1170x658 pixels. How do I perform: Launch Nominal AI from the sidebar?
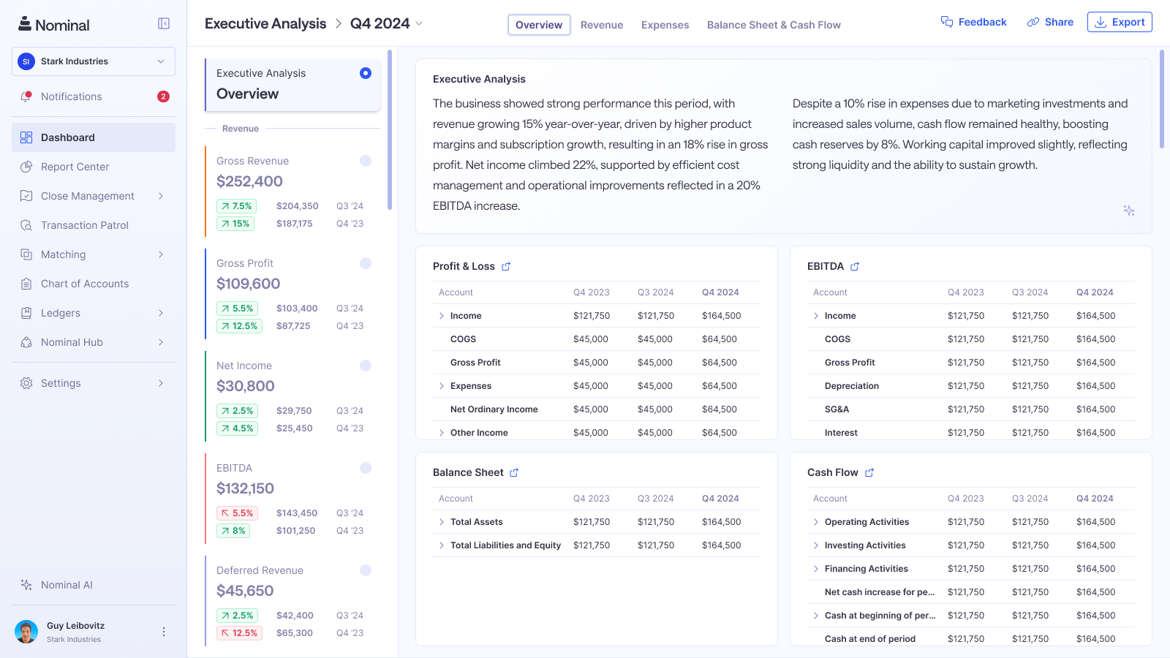66,584
